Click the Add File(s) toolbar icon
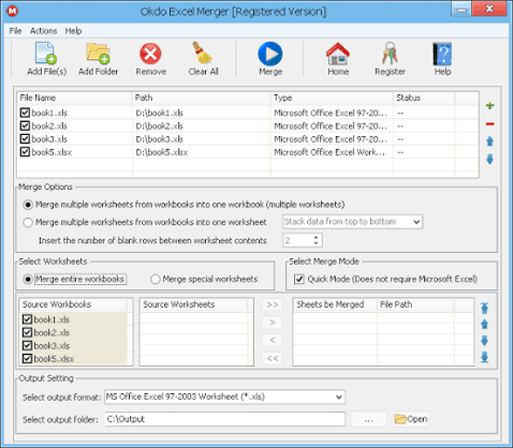This screenshot has height=448, width=513. [x=46, y=53]
